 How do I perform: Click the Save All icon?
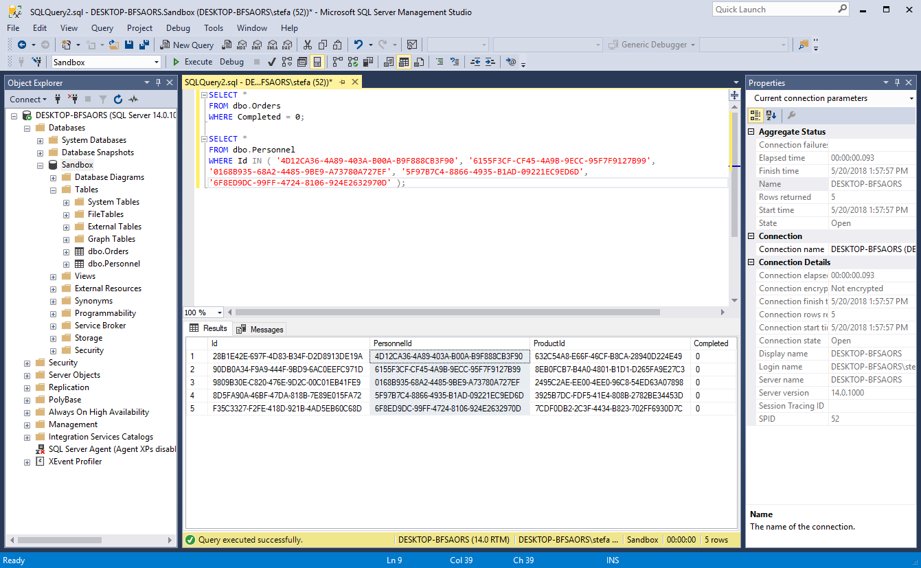pos(144,45)
